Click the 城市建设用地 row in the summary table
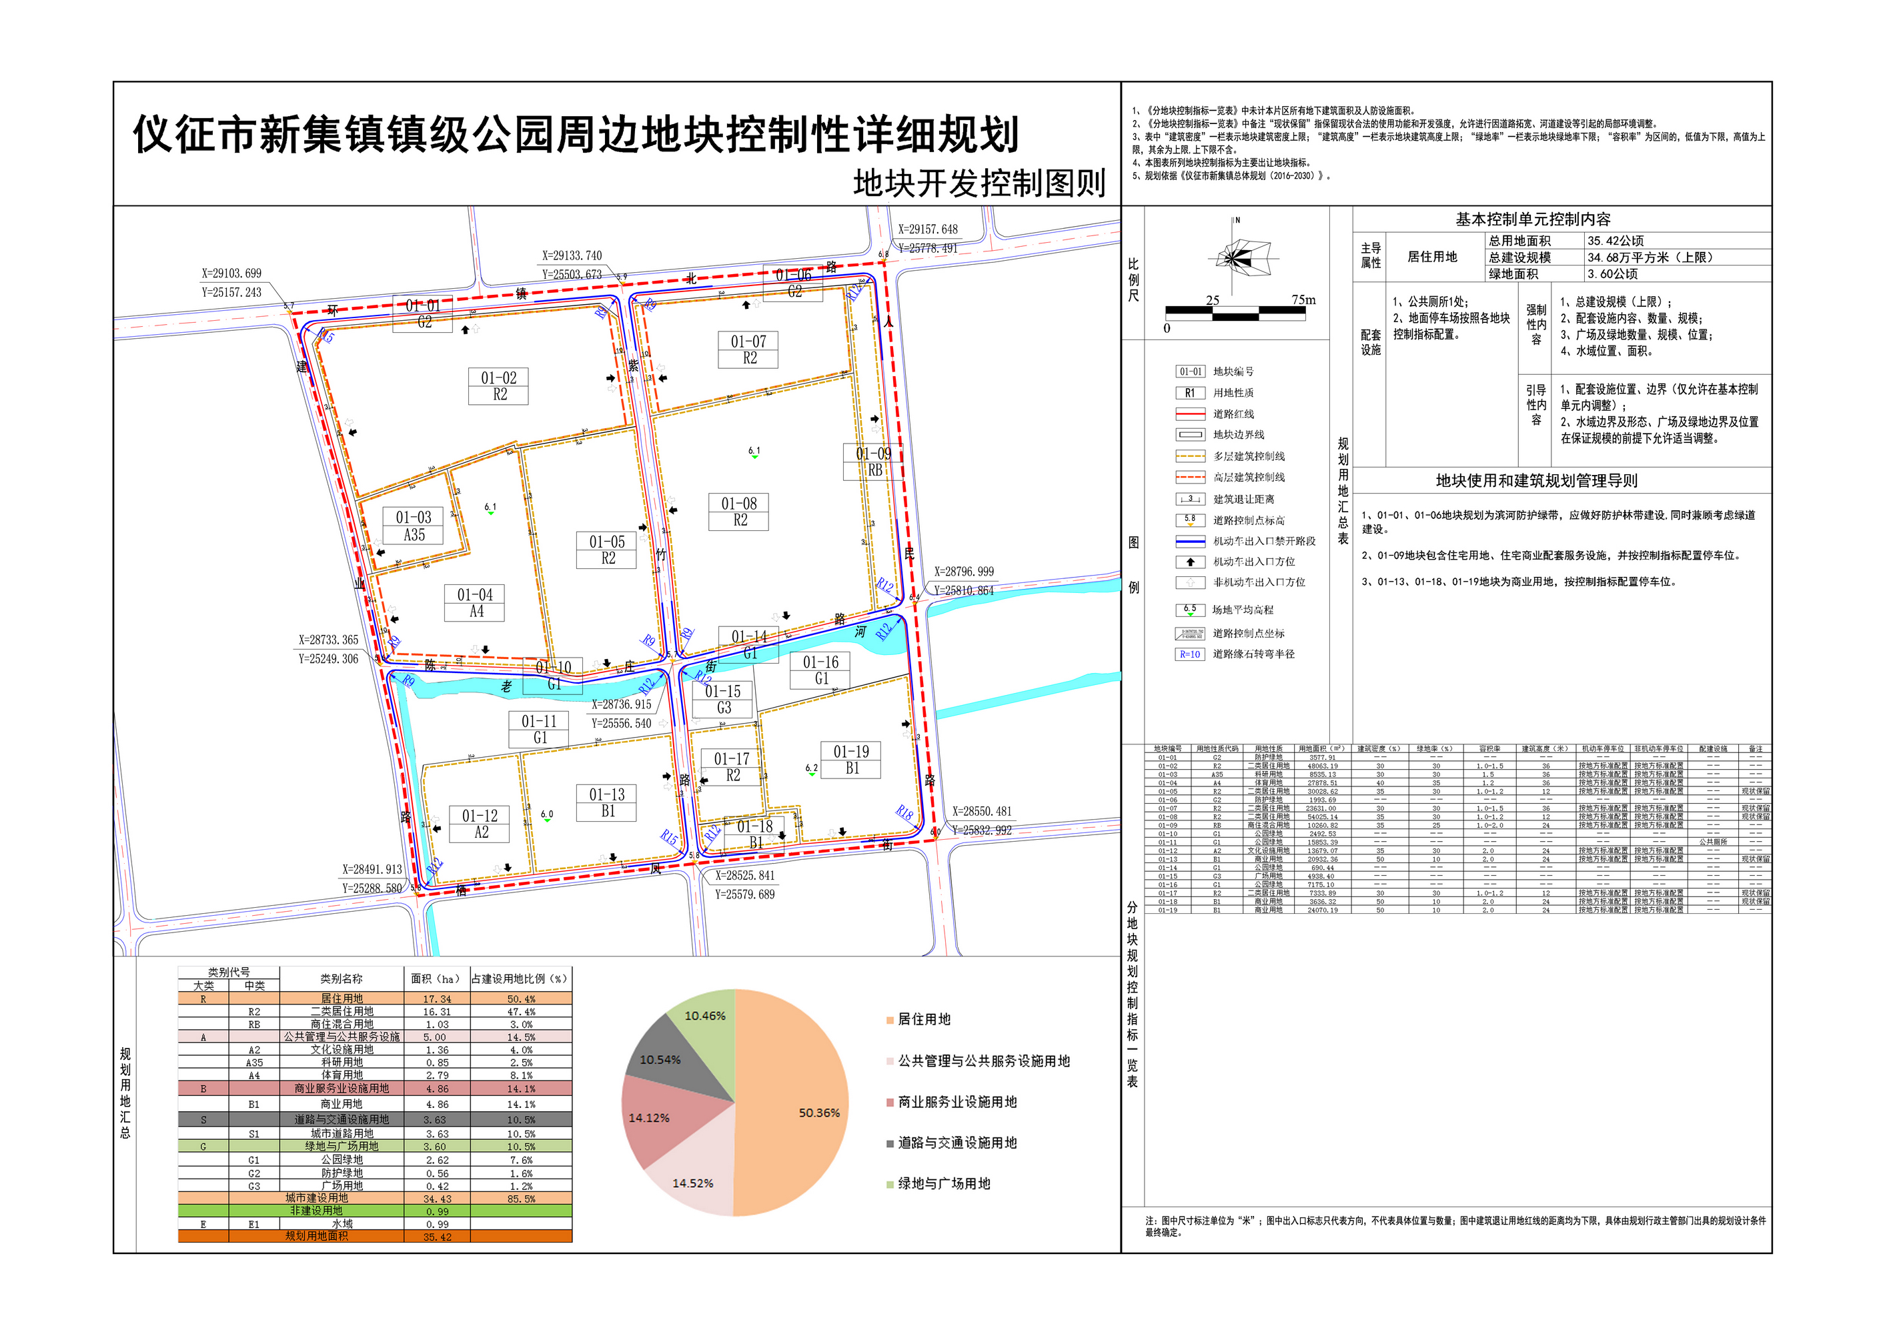The image size is (1887, 1334). tap(375, 1199)
